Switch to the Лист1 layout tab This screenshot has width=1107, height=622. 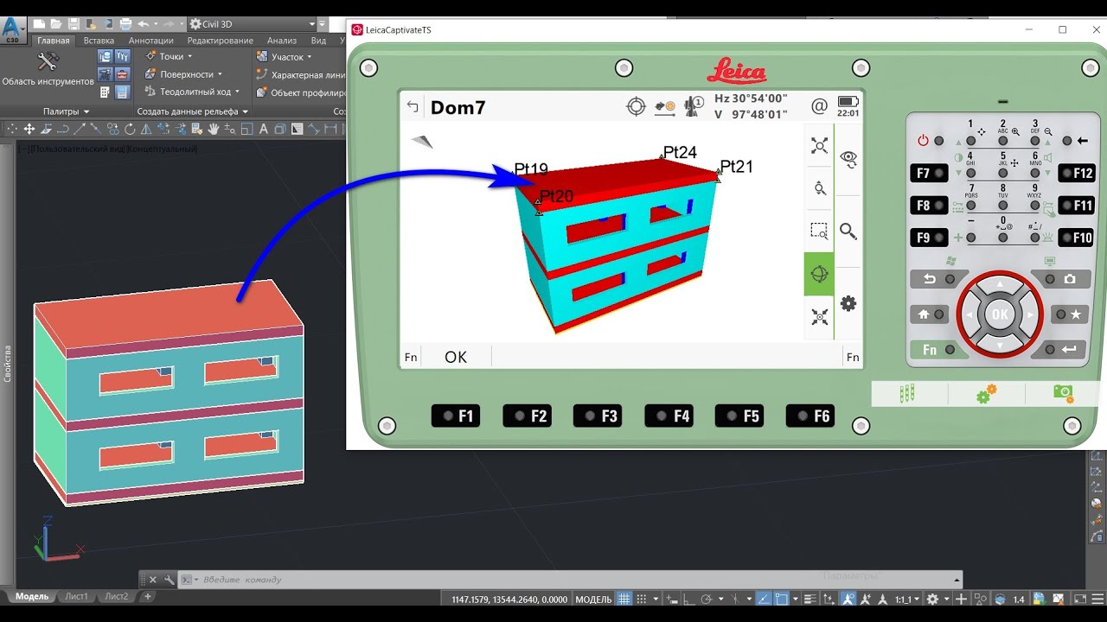pos(76,596)
